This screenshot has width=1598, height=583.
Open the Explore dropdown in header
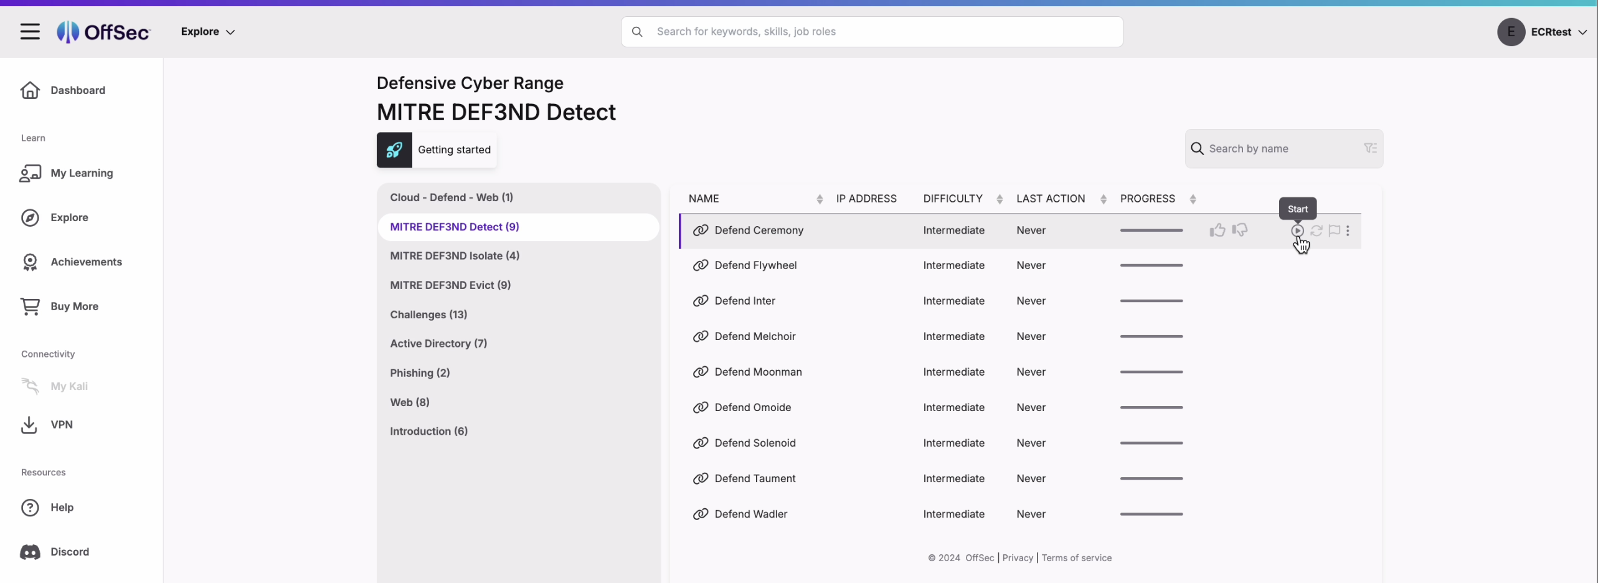208,32
